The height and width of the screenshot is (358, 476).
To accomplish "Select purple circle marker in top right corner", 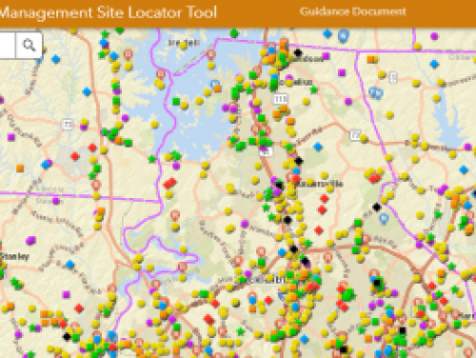I will tap(434, 36).
